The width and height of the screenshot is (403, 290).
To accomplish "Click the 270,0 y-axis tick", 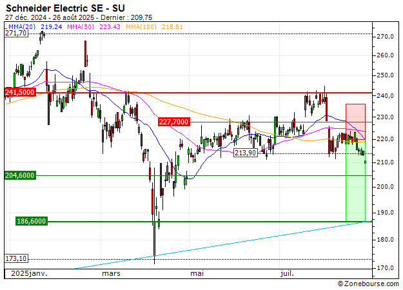I will (385, 37).
